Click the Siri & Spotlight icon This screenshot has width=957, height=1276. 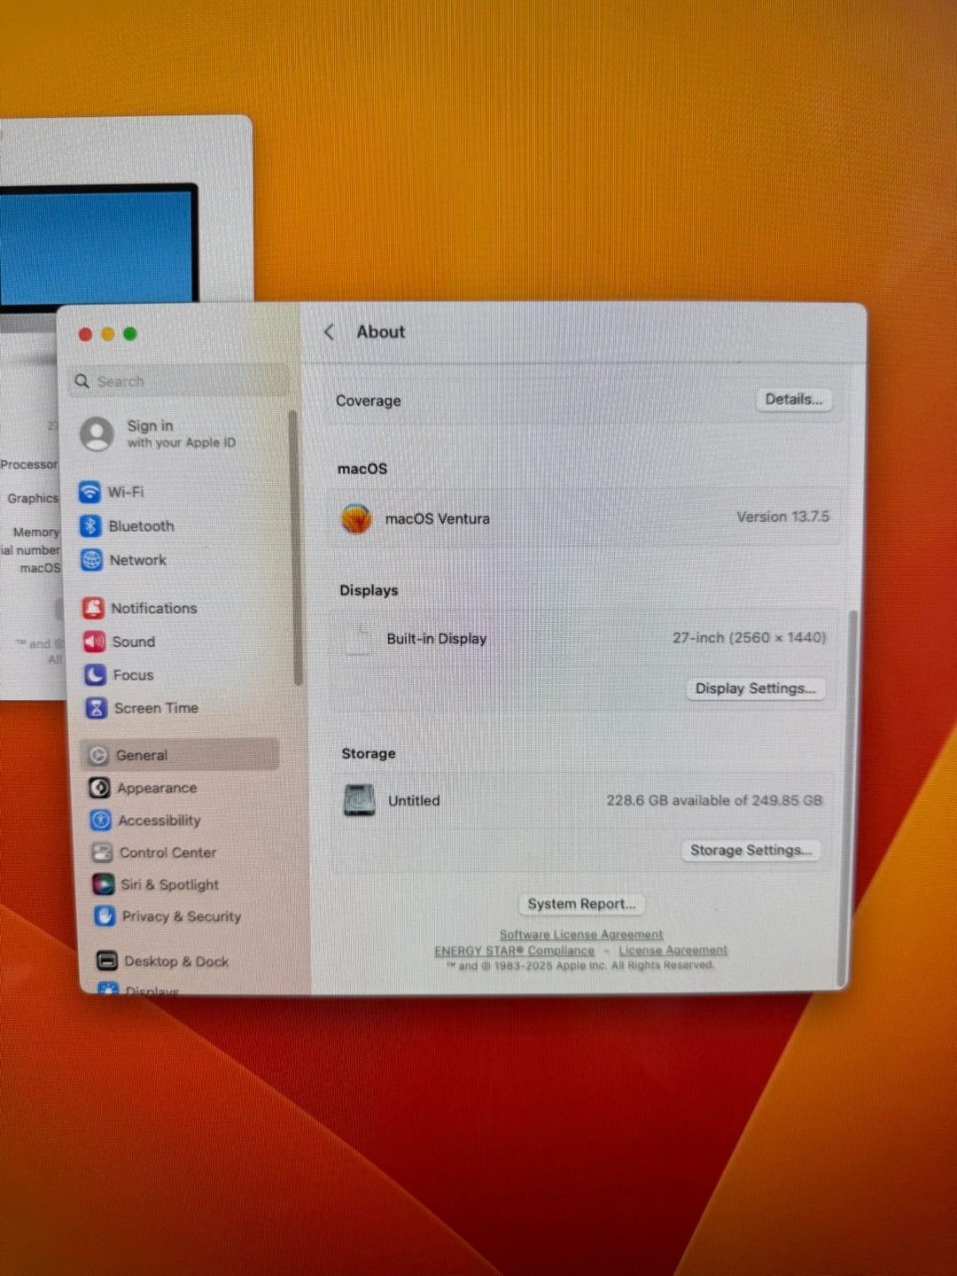(x=104, y=884)
